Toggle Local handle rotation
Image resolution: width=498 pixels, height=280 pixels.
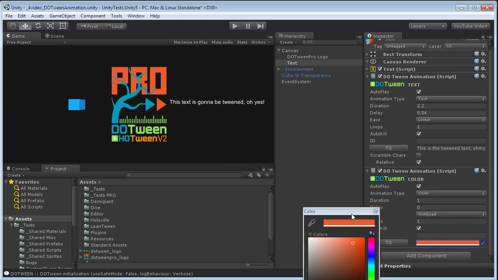tap(114, 26)
